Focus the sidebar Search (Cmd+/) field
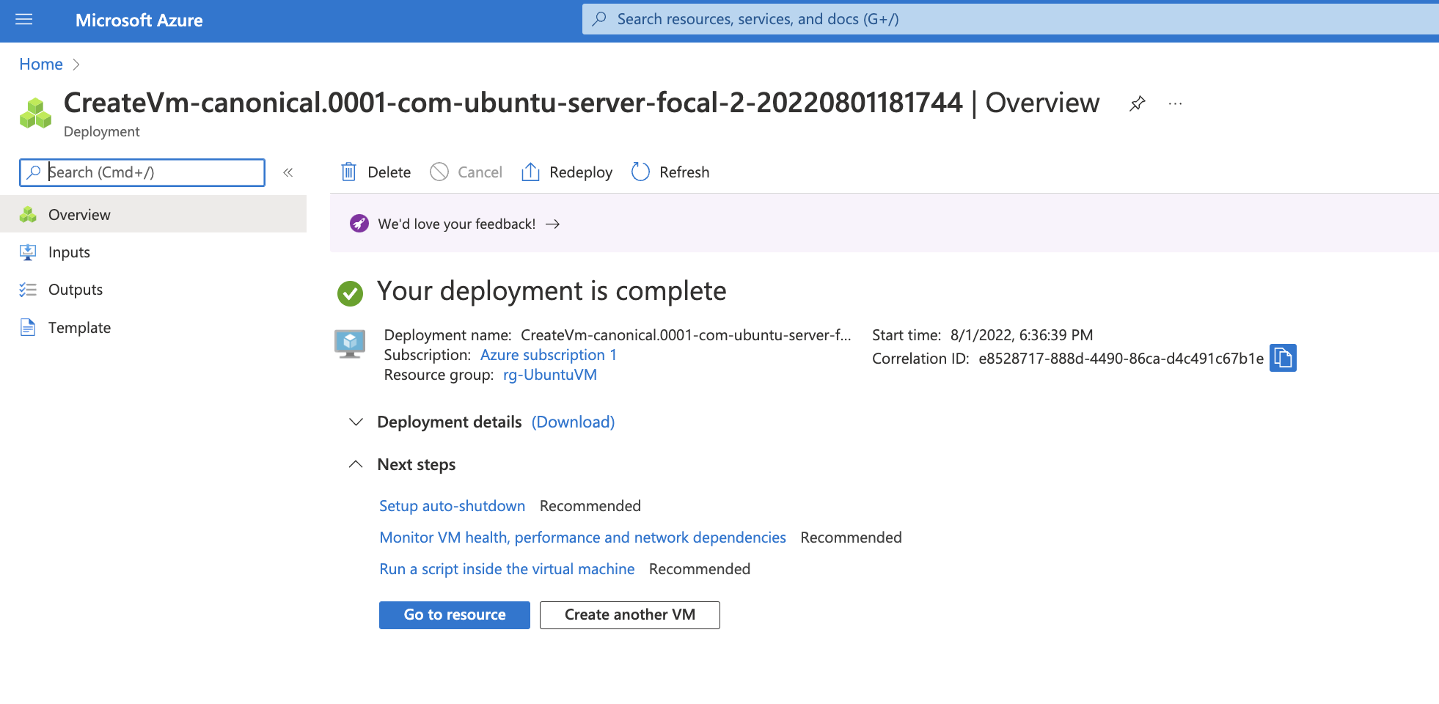 [142, 172]
